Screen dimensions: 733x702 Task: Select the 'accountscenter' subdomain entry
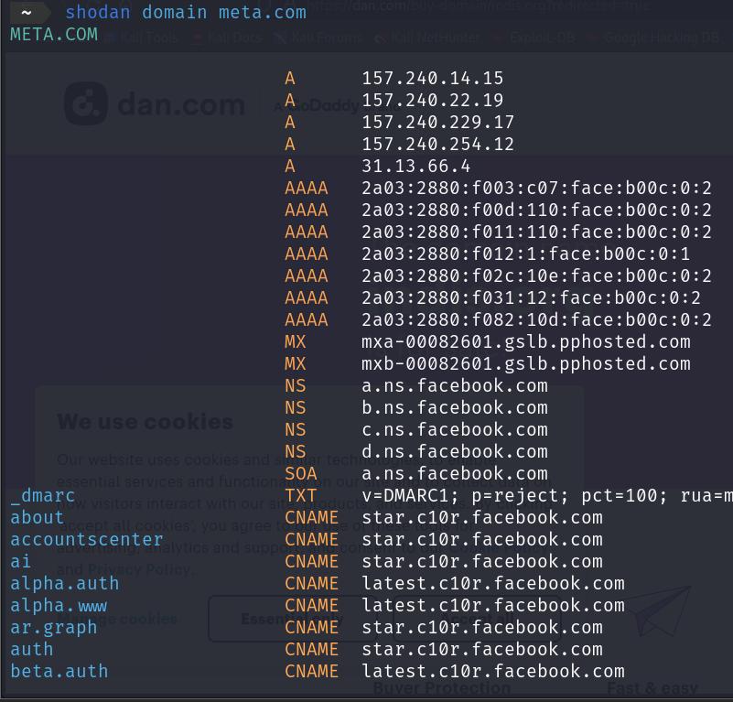coord(87,540)
